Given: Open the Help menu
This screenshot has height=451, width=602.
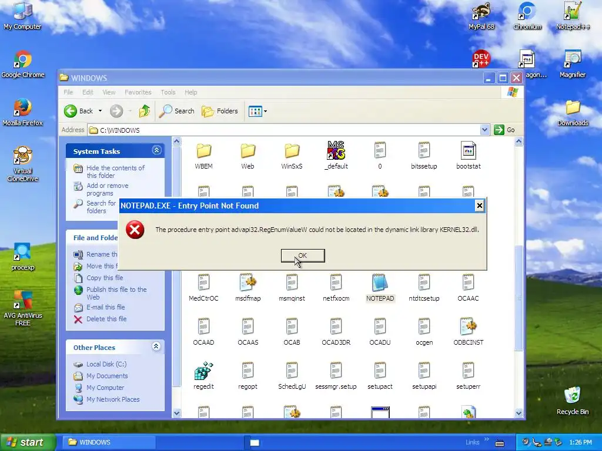Looking at the screenshot, I should (191, 92).
